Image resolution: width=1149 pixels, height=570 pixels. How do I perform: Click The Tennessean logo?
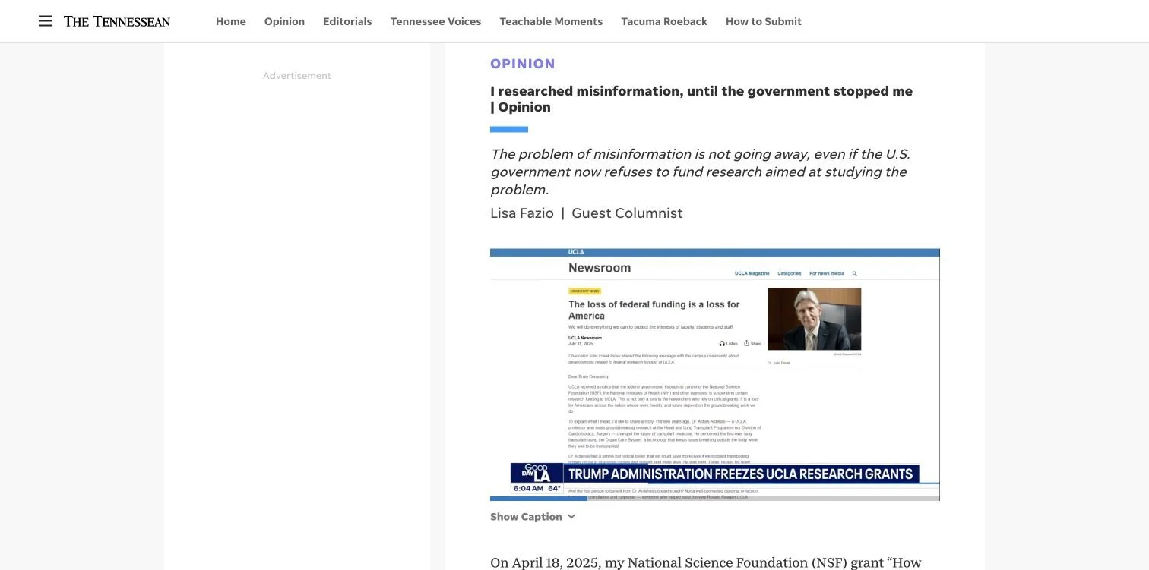pos(117,21)
